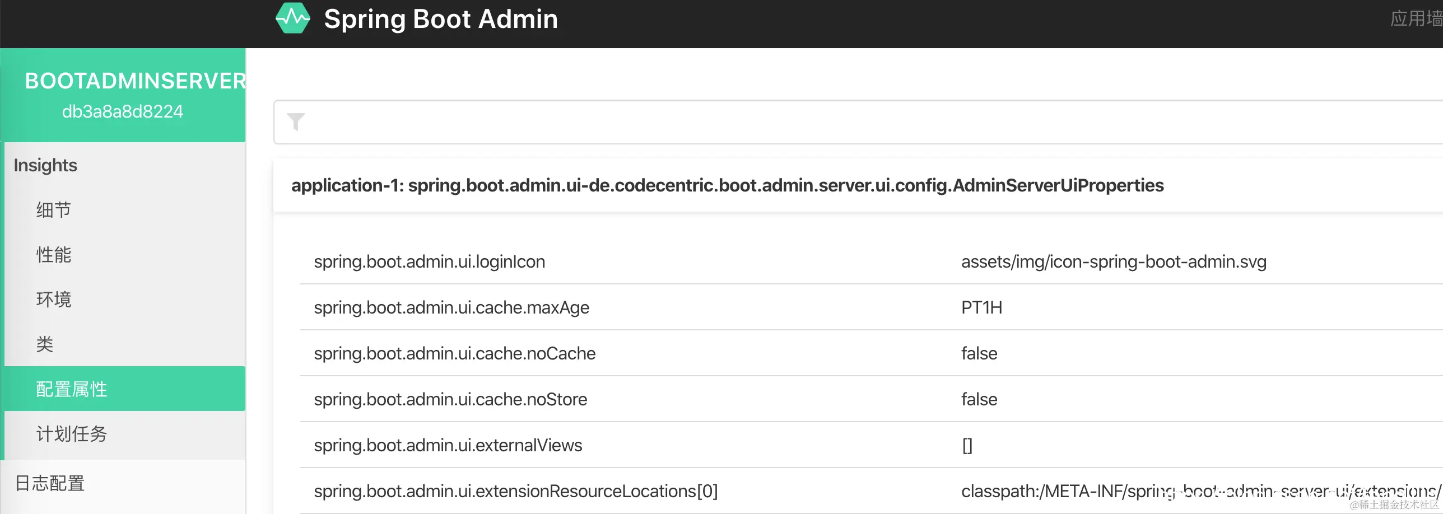Open the 细节 sidebar item
The image size is (1443, 514).
(54, 210)
